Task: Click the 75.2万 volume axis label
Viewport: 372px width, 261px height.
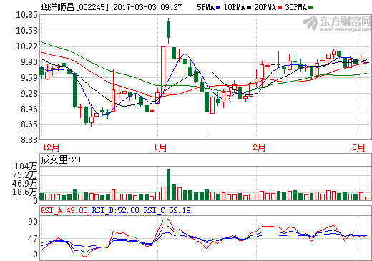Action: 25,175
